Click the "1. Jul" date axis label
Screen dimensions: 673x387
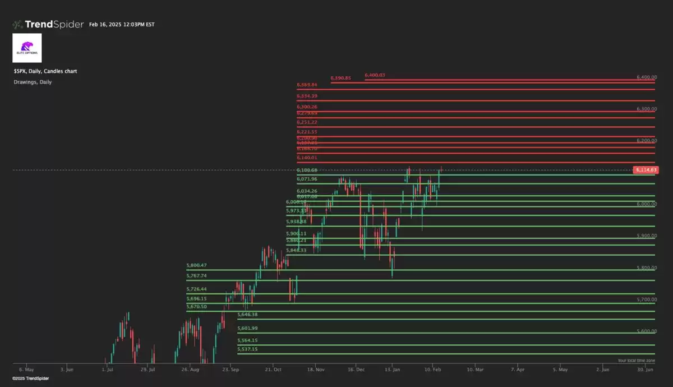[x=108, y=370]
